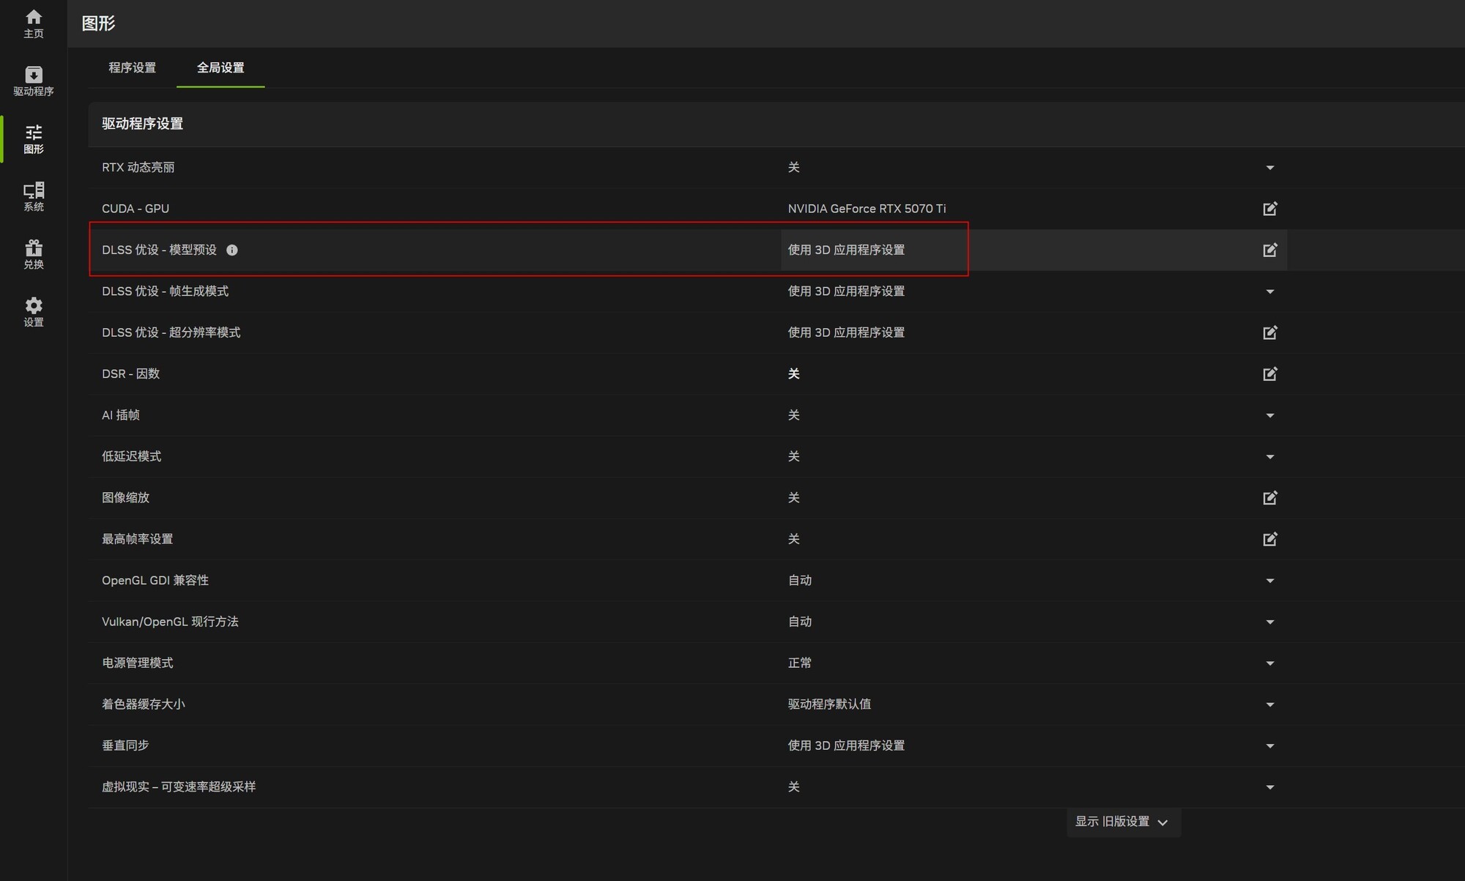Expand the RTX 动态亮丽 dropdown

(1270, 168)
